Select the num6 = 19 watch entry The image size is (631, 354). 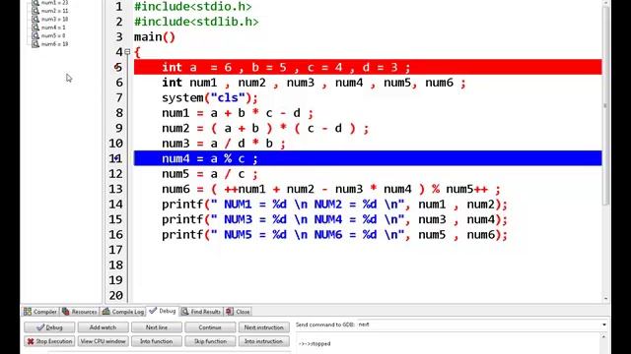[54, 43]
